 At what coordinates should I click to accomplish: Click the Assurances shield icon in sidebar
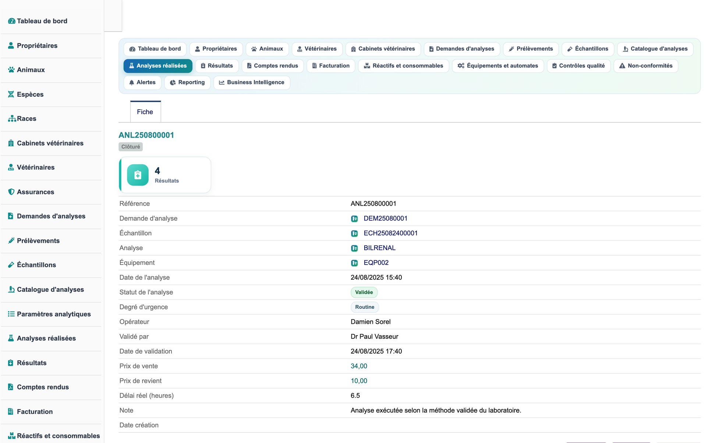click(11, 192)
